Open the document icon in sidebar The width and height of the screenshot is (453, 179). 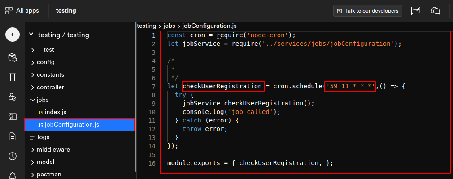tap(13, 136)
